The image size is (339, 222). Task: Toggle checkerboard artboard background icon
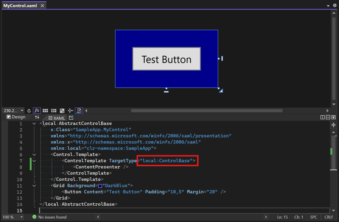click(62, 111)
